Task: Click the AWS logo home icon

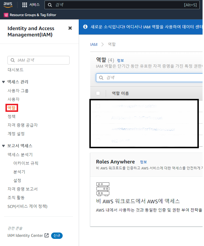Action: point(8,5)
